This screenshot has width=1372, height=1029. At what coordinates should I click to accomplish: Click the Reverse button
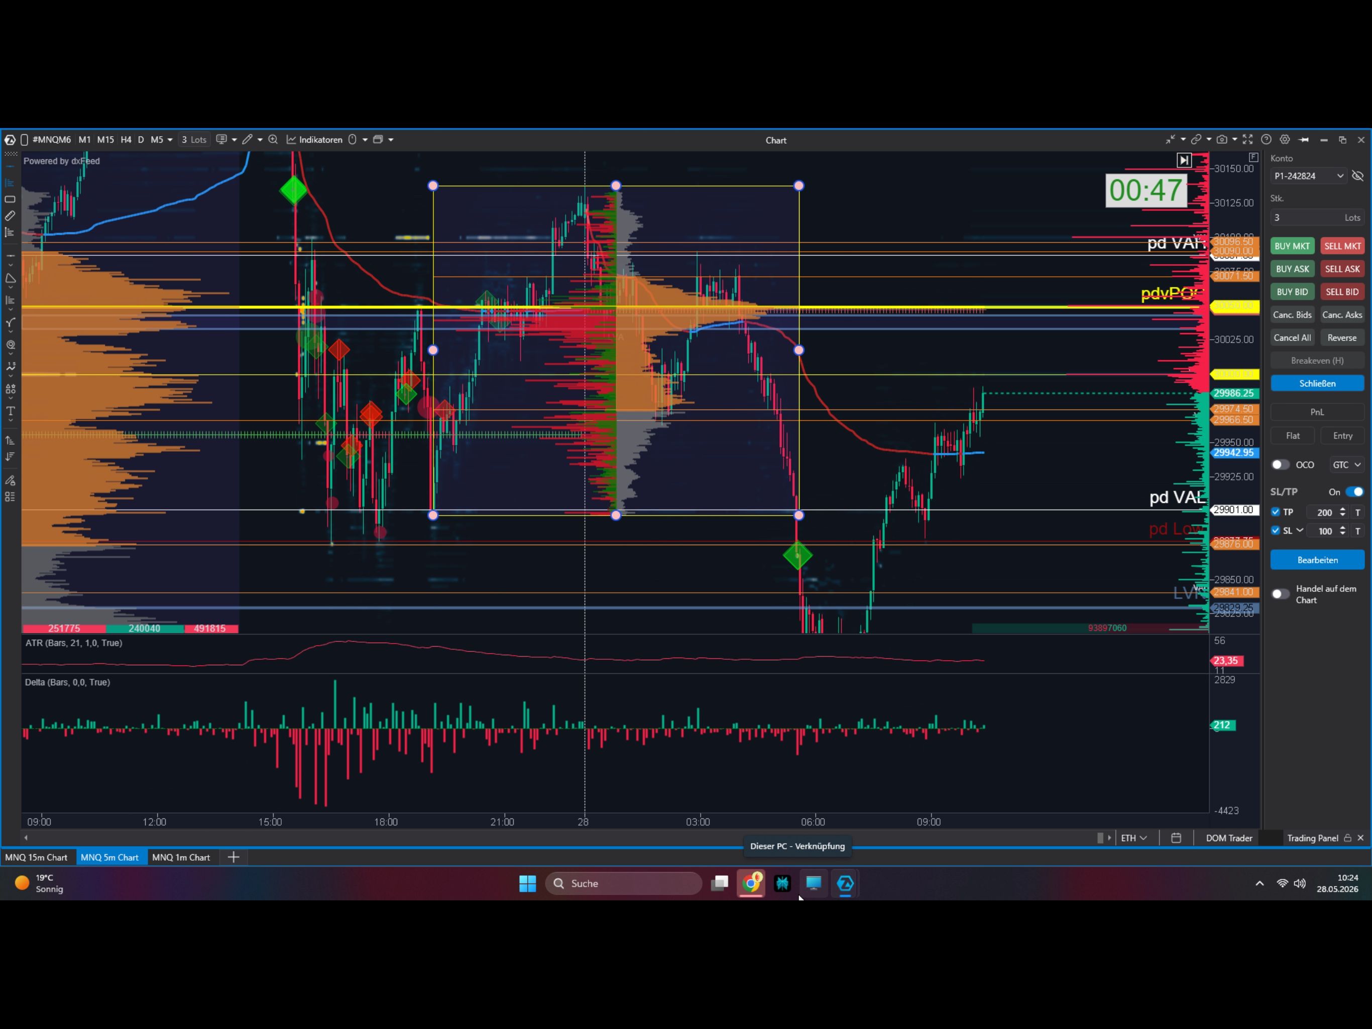pyautogui.click(x=1342, y=338)
